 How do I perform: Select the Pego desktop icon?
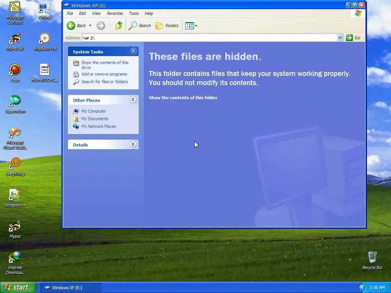[15, 73]
